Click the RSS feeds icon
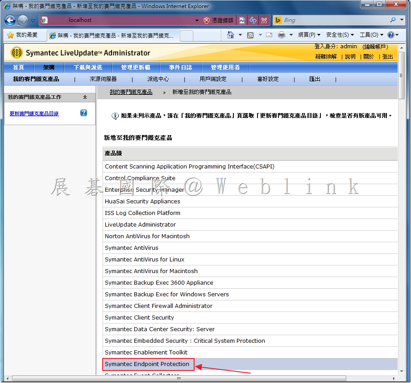Image resolution: width=411 pixels, height=383 pixels. click(251, 35)
